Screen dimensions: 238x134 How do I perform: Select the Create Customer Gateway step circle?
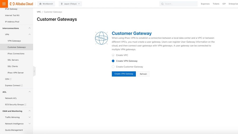pos(113,67)
